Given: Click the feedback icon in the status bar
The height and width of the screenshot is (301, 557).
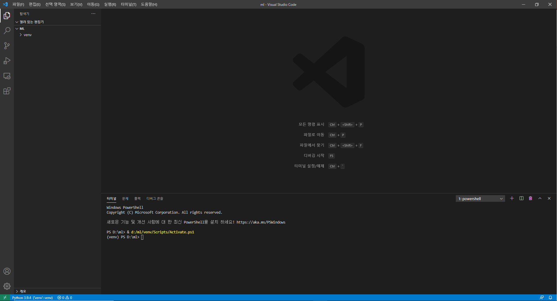Looking at the screenshot, I should click(x=542, y=298).
